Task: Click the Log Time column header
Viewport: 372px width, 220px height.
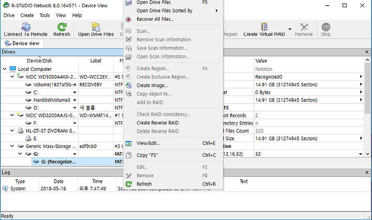Action: (97, 181)
